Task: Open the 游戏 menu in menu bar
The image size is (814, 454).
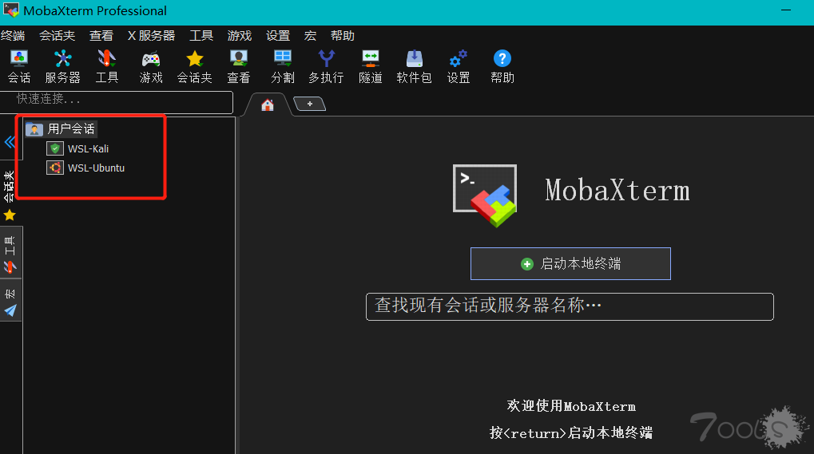Action: (240, 36)
